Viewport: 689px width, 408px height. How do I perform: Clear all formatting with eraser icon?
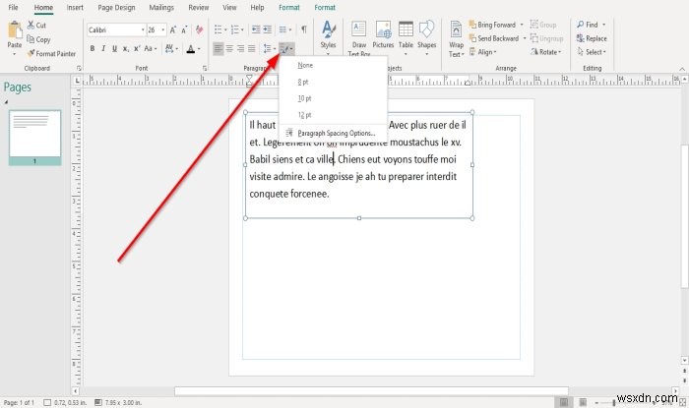point(199,29)
